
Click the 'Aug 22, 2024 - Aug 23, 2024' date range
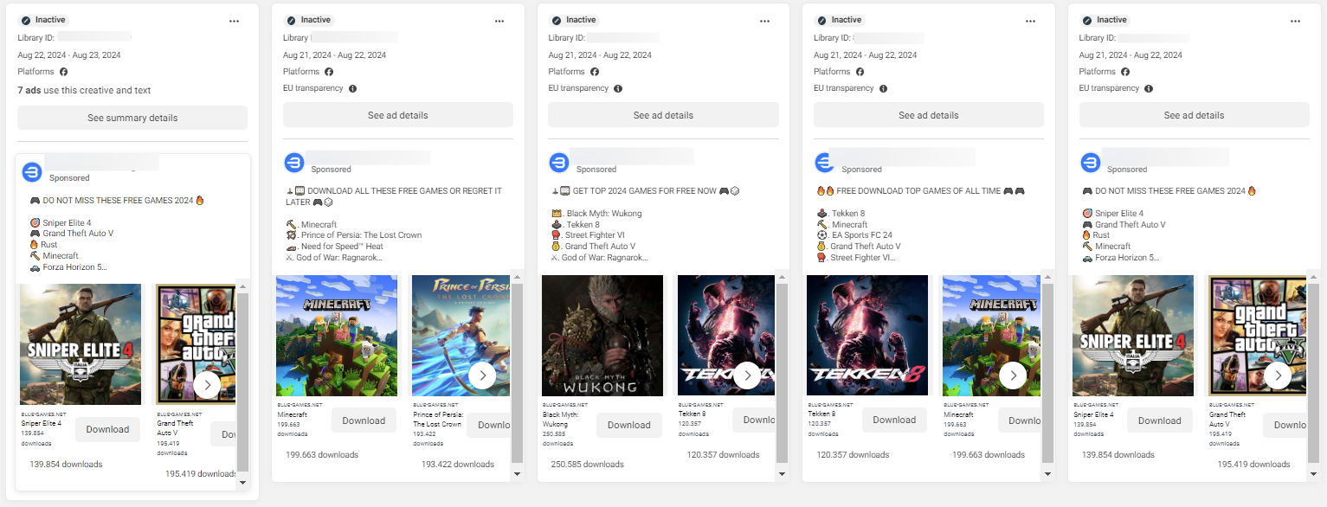(69, 55)
